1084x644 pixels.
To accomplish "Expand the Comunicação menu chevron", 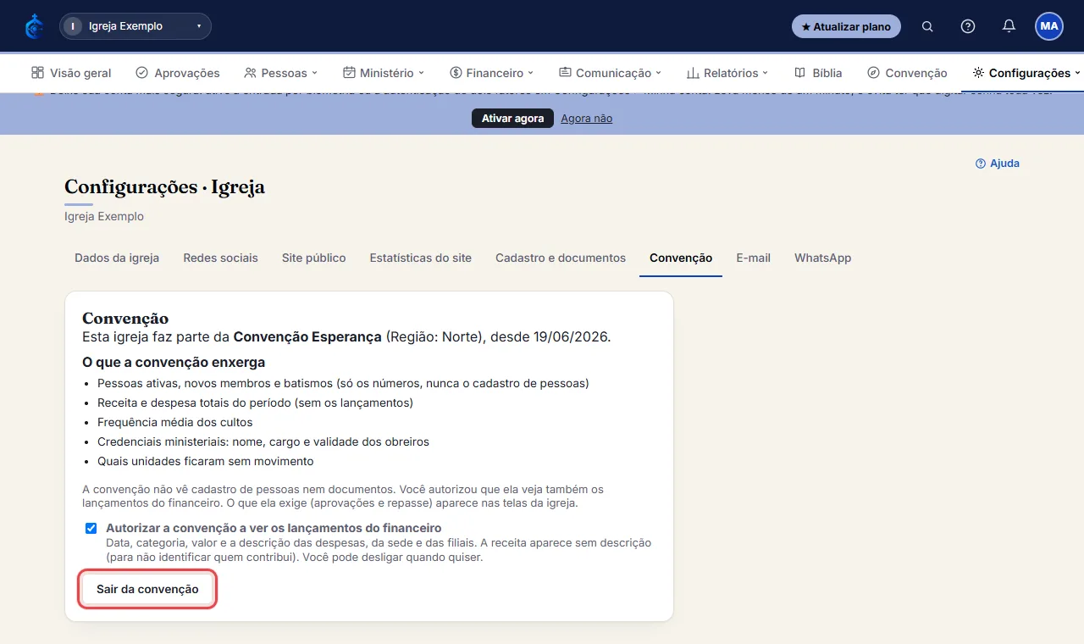I will pos(658,74).
